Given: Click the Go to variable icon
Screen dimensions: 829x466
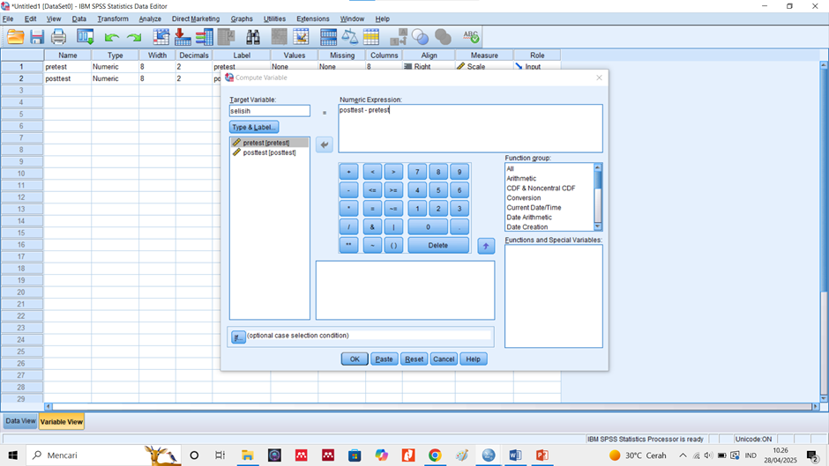Looking at the screenshot, I should coord(183,37).
